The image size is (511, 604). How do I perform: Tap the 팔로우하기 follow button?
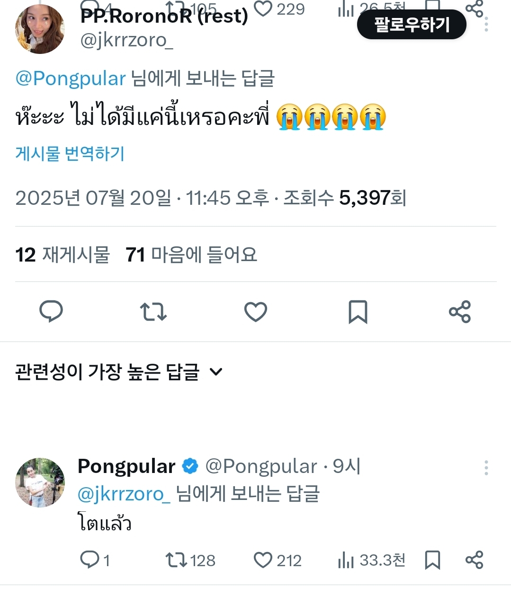coord(412,25)
